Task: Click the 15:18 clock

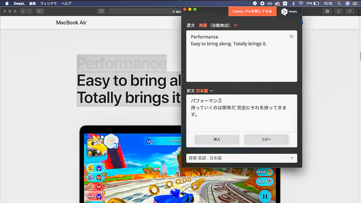Action: tap(328, 4)
